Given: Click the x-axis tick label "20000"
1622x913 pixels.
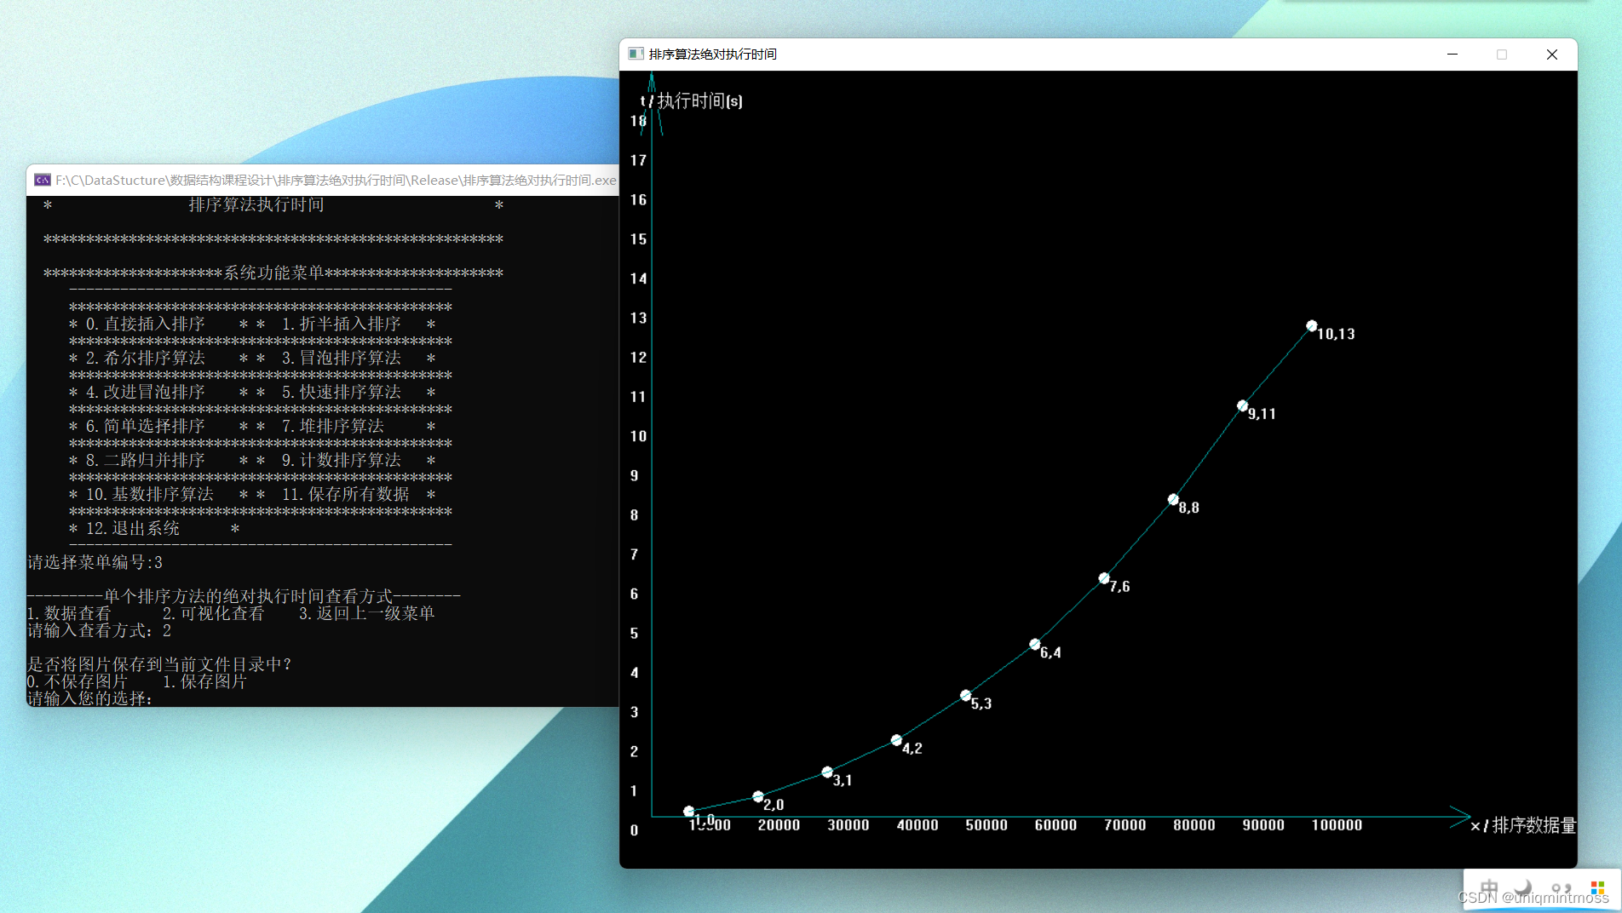Looking at the screenshot, I should (x=779, y=825).
